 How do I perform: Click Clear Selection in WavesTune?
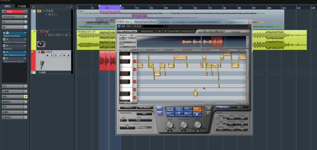coord(145,108)
